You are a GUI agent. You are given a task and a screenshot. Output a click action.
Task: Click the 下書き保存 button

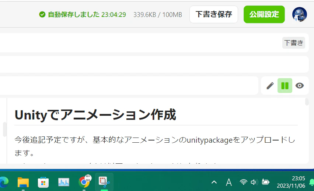(214, 14)
